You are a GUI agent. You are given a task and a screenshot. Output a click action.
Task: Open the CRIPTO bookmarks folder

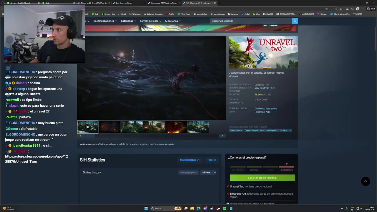click(x=358, y=14)
